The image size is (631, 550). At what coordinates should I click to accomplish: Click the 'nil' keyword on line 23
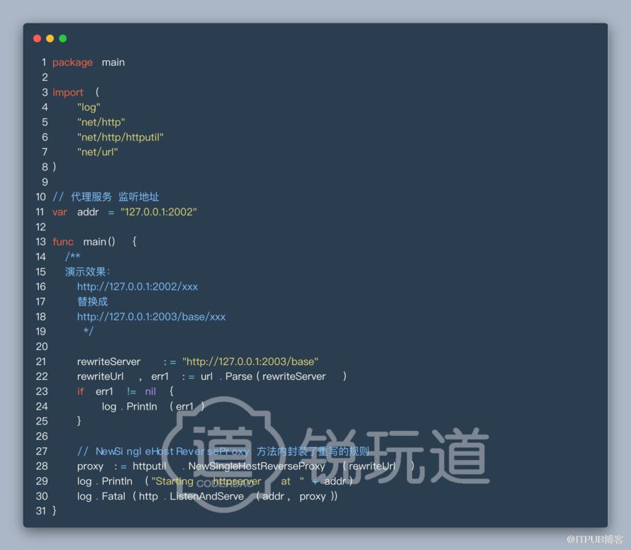tap(150, 391)
